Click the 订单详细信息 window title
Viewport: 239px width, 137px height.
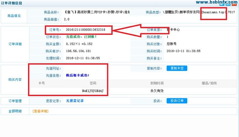click(x=12, y=3)
